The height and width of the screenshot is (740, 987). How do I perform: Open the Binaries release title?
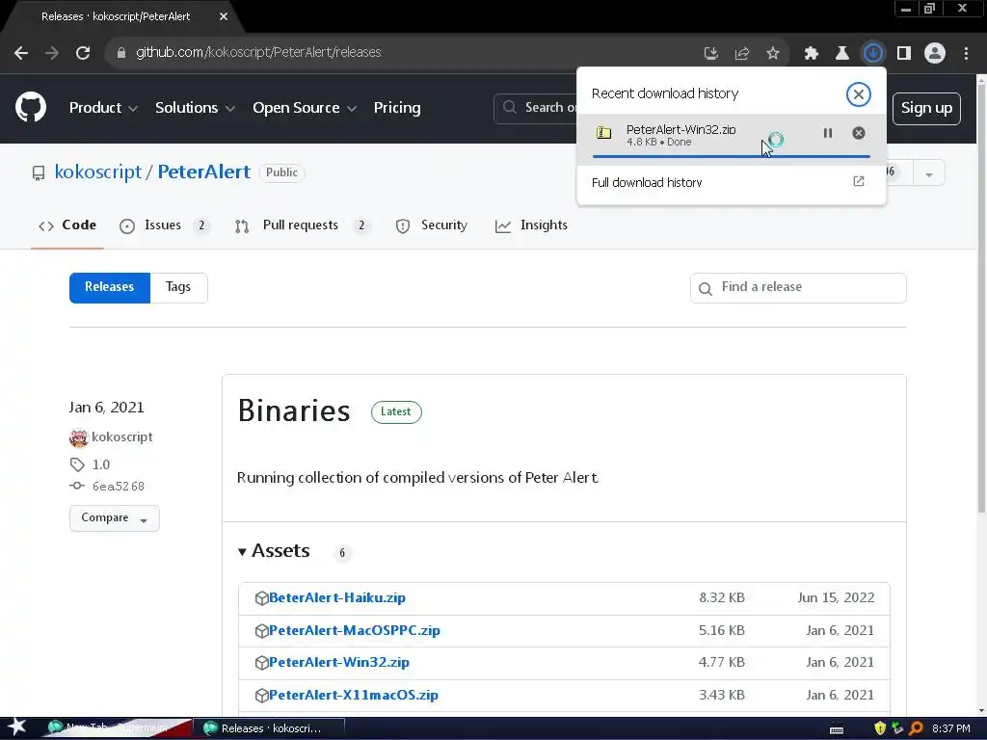tap(294, 410)
